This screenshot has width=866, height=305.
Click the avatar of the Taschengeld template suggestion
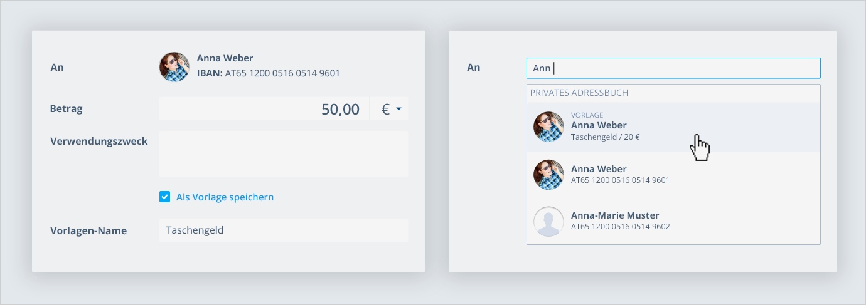pyautogui.click(x=548, y=127)
